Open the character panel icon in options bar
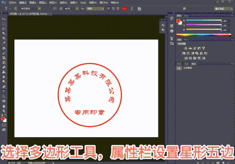235x164 pixels. (x=139, y=9)
